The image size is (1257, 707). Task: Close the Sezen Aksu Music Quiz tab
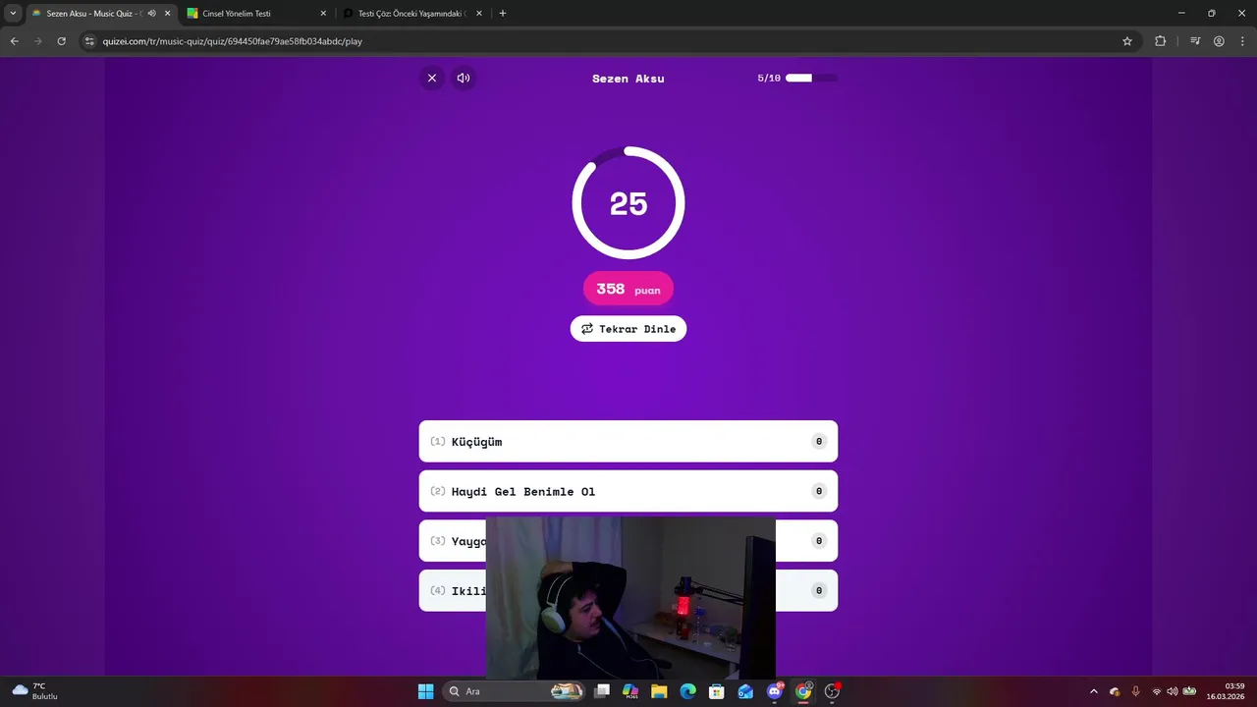(x=167, y=14)
